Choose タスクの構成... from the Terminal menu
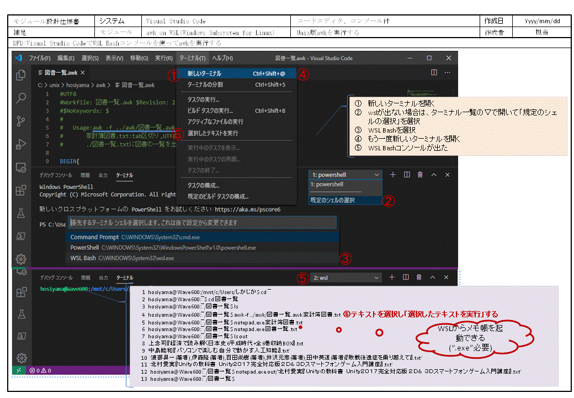574x398 pixels. [x=236, y=185]
